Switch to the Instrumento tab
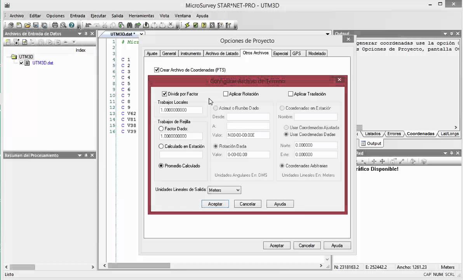Image resolution: width=463 pixels, height=280 pixels. point(191,54)
